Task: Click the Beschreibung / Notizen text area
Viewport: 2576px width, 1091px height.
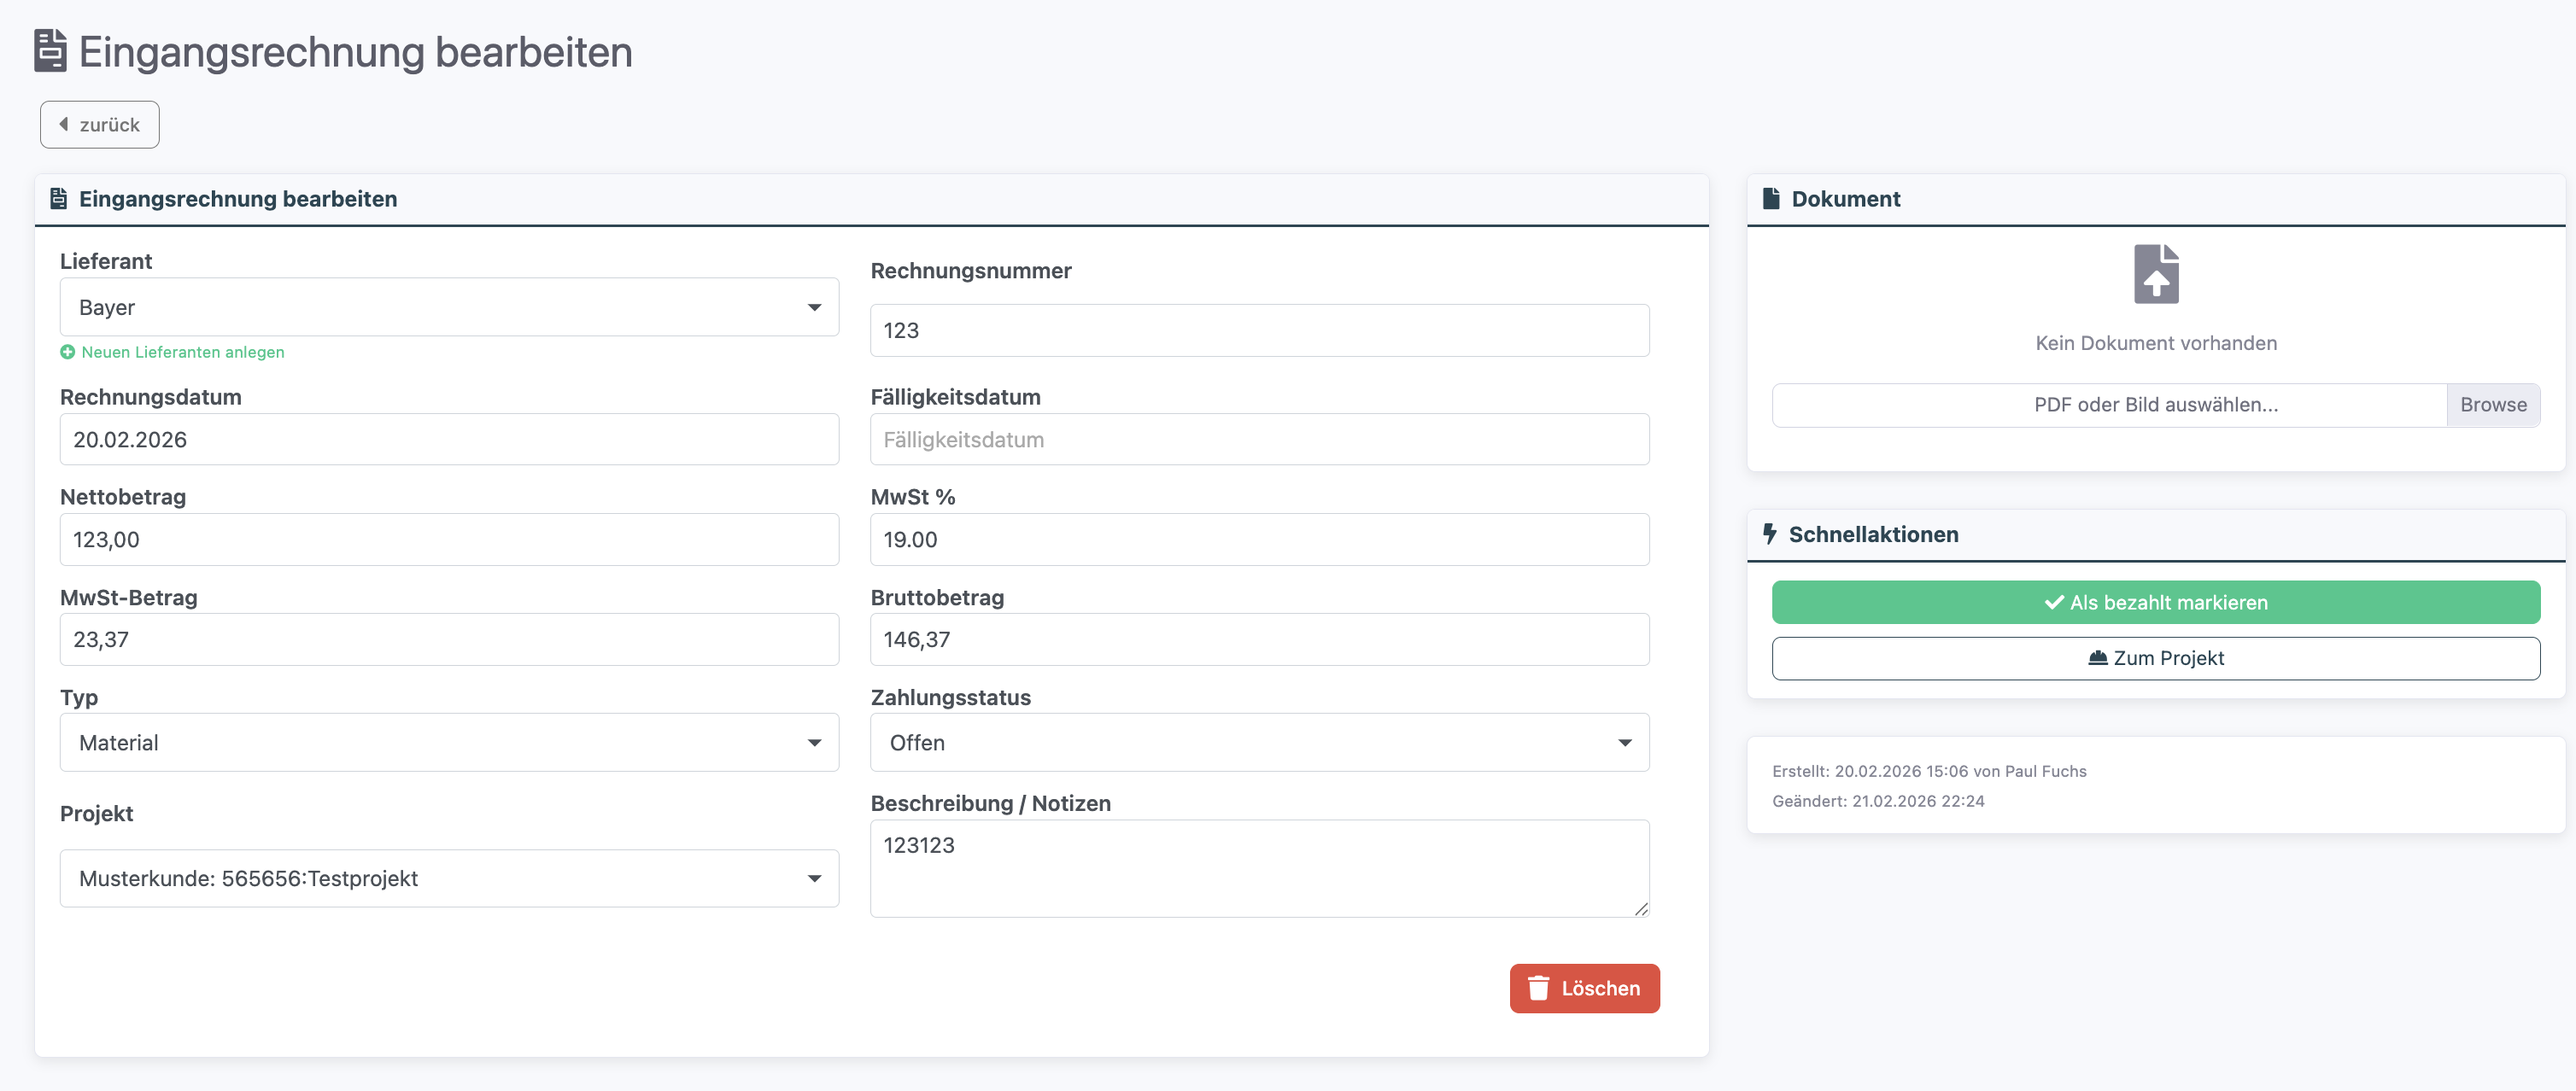Action: coord(1258,867)
